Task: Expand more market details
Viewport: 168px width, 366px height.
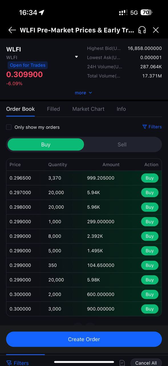Action: pyautogui.click(x=84, y=93)
